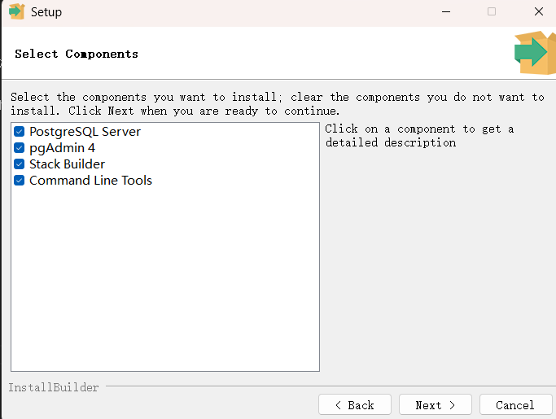Click the Next button
The image size is (556, 419).
point(435,404)
